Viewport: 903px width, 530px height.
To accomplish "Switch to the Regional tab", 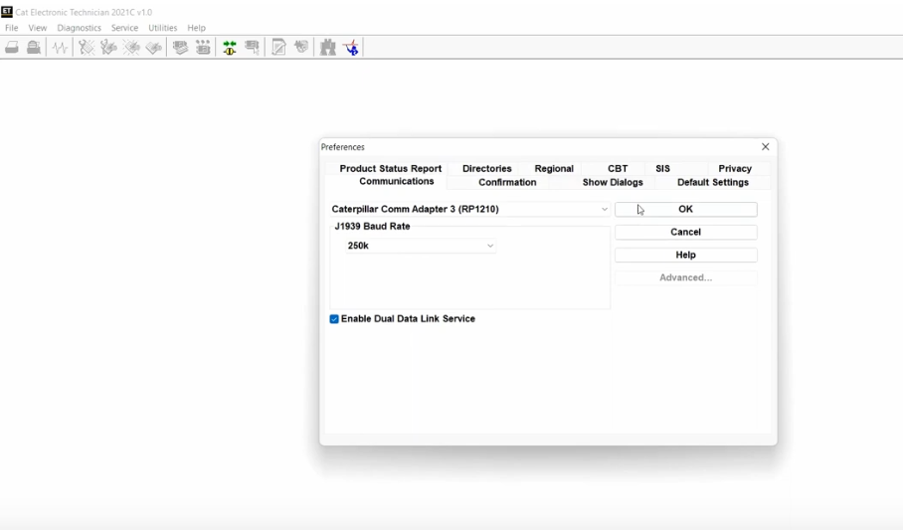I will [554, 169].
